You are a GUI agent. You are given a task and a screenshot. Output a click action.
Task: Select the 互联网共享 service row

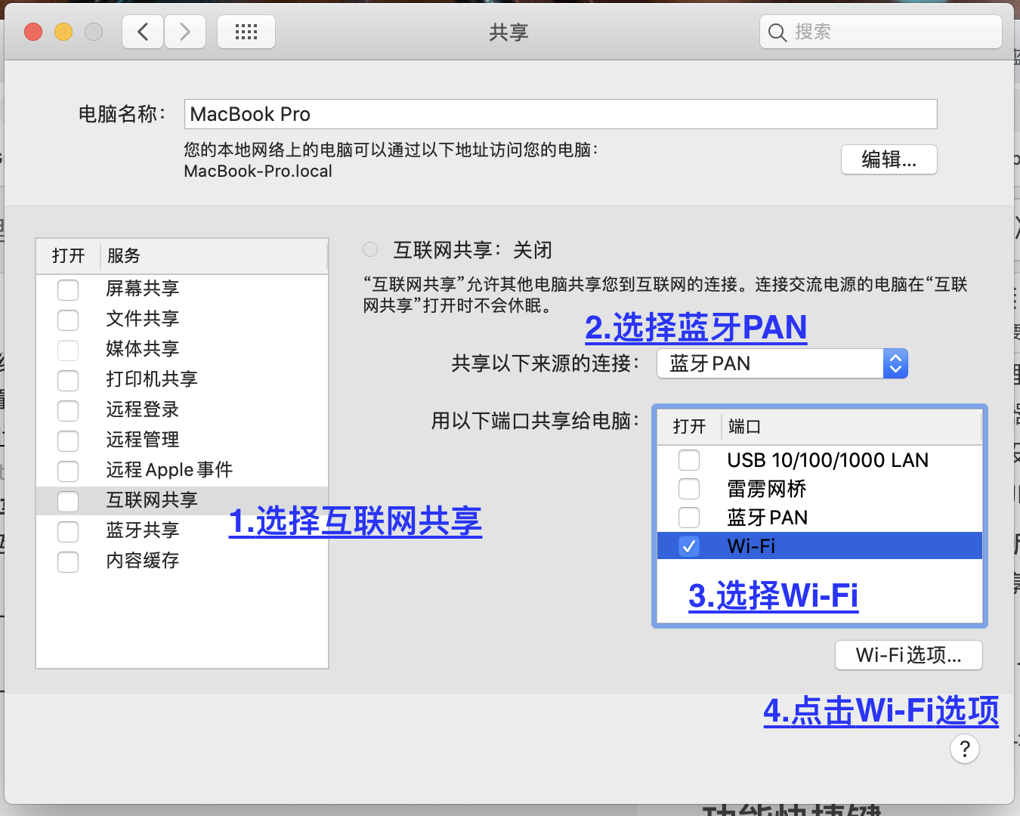pos(182,500)
